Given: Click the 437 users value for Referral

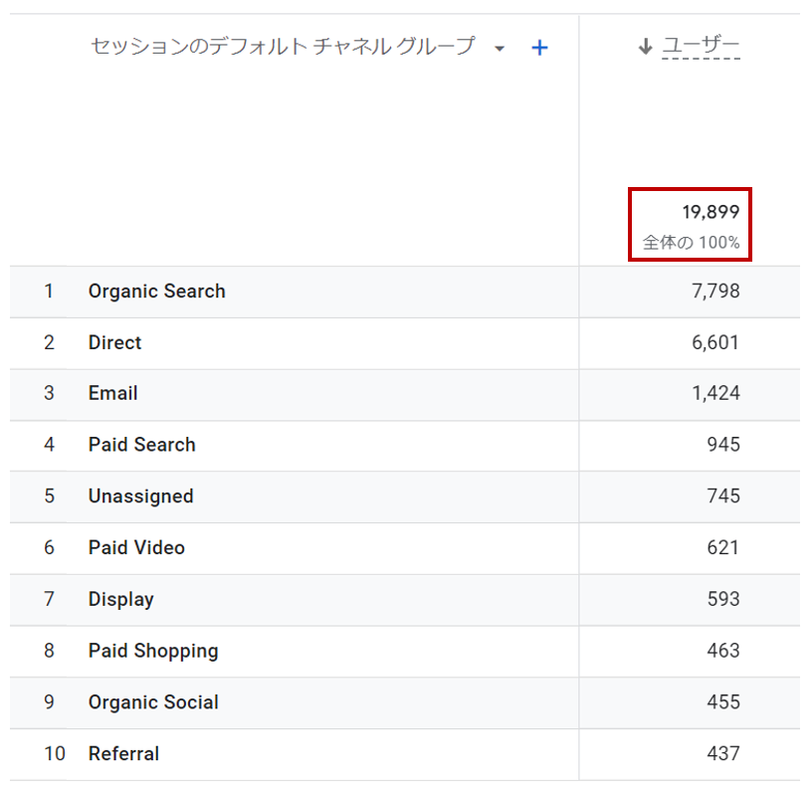Looking at the screenshot, I should click(723, 753).
